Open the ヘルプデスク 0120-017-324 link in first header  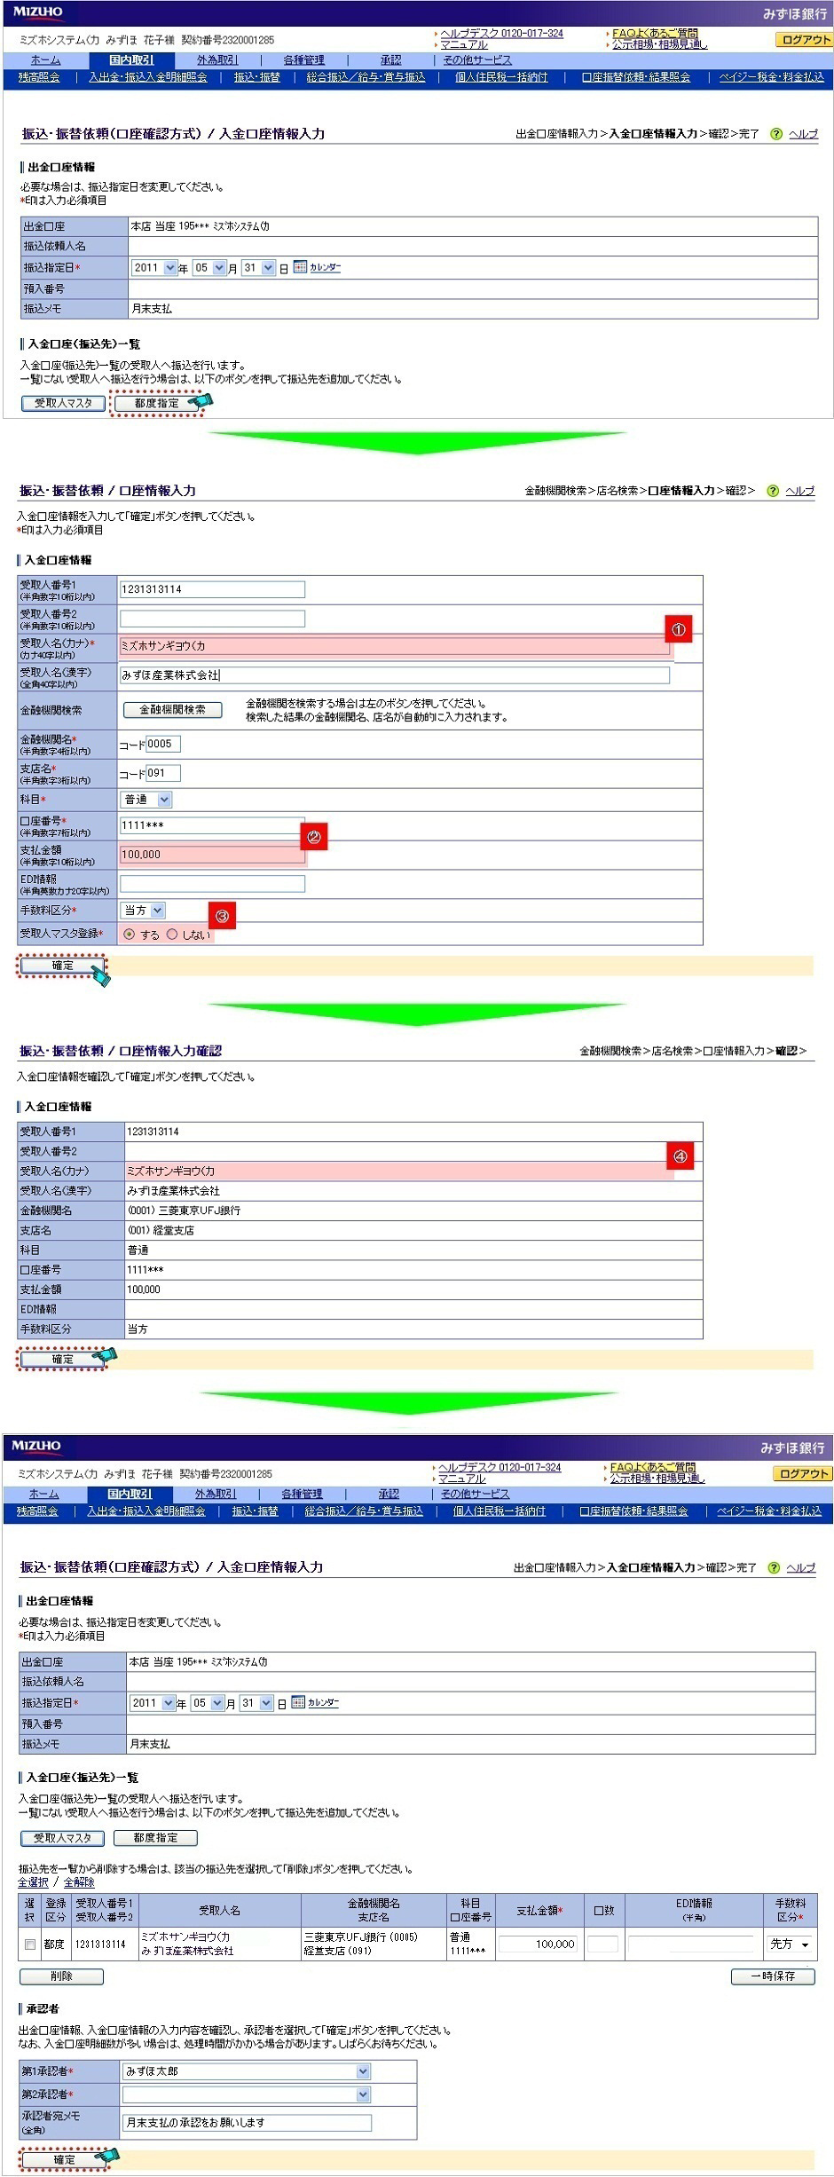click(501, 34)
